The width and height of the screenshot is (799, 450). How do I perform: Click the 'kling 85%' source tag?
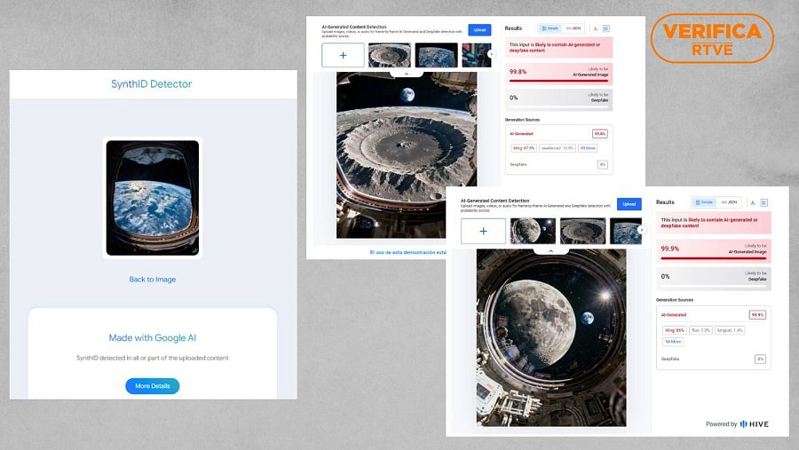point(674,330)
